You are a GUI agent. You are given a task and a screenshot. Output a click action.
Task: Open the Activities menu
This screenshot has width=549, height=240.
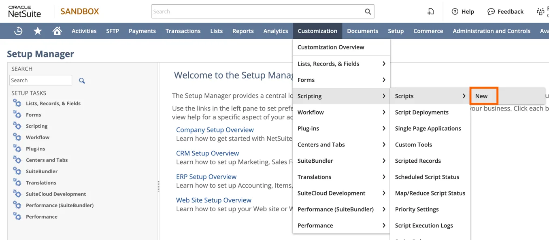tap(84, 31)
